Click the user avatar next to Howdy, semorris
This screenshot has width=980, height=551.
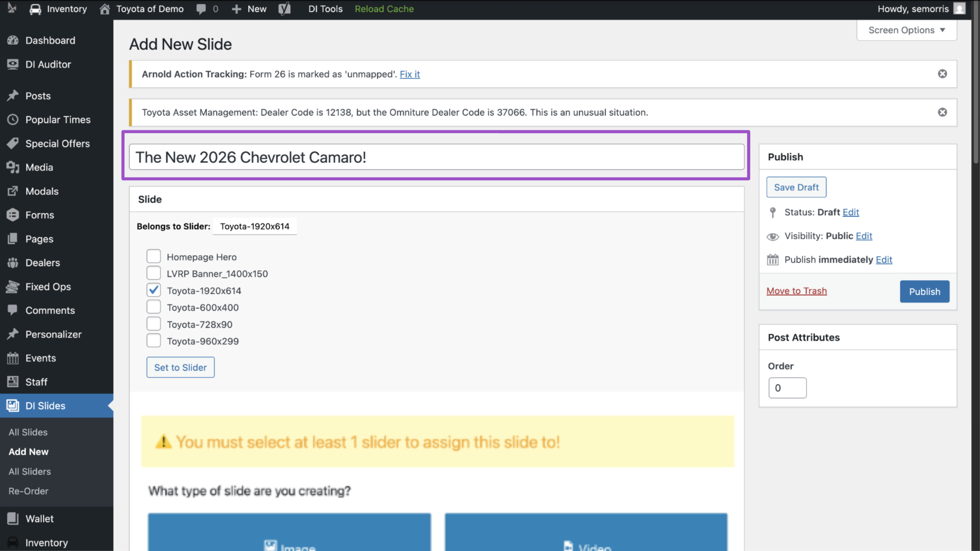[x=959, y=9]
